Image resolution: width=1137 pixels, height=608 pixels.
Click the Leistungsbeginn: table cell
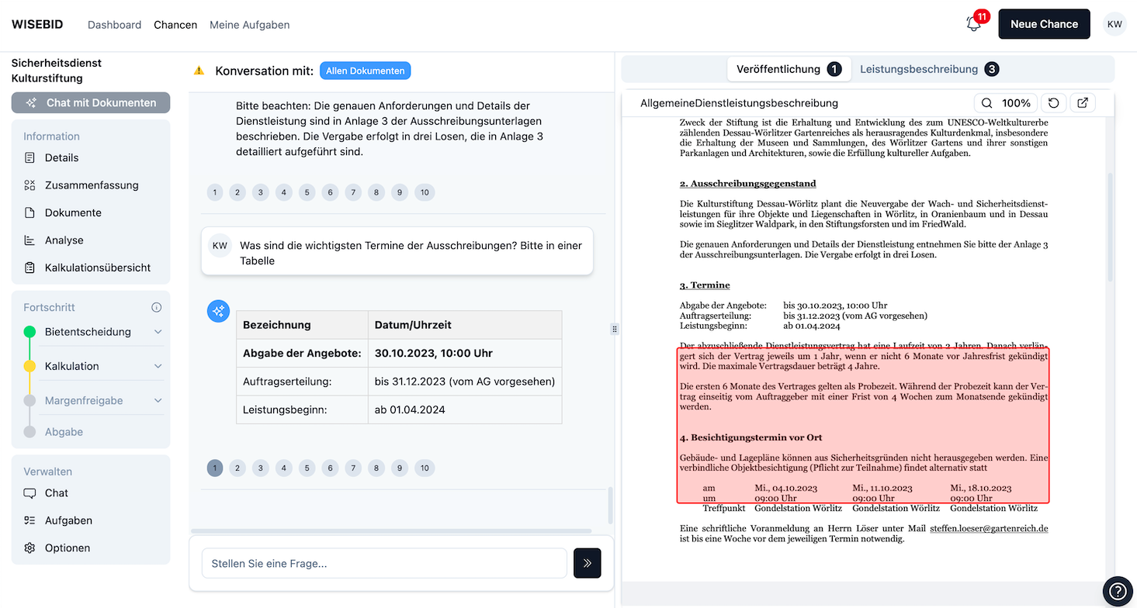[303, 409]
